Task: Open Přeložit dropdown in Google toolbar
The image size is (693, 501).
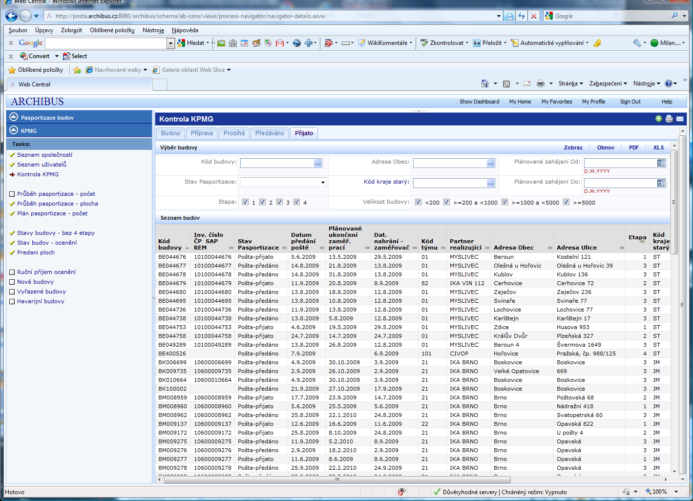Action: tap(505, 43)
